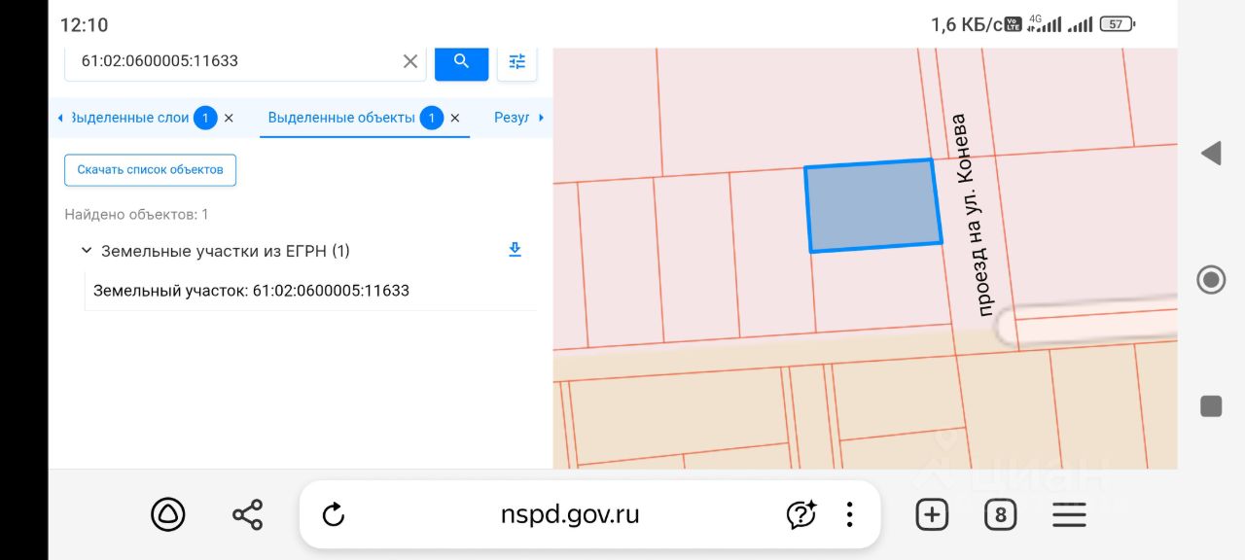
Task: Switch to the Выделенные объекты tab
Action: click(341, 118)
